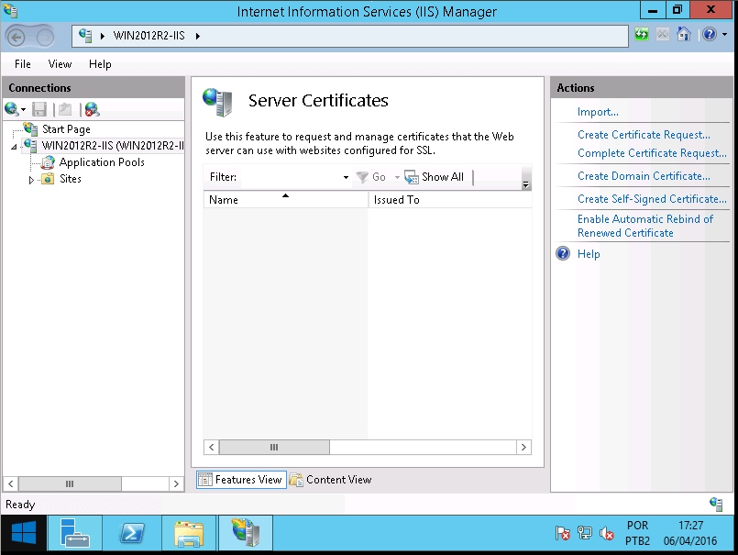Select WIN2012R2-IIS server node in tree
The image size is (738, 555).
click(113, 146)
